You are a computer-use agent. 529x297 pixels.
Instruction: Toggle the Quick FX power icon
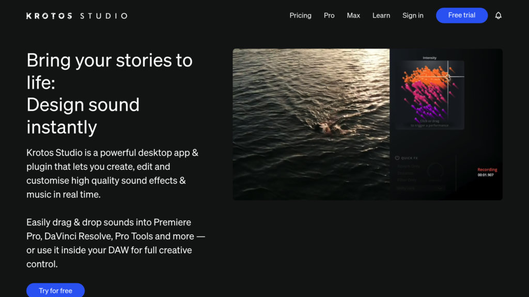tap(397, 158)
